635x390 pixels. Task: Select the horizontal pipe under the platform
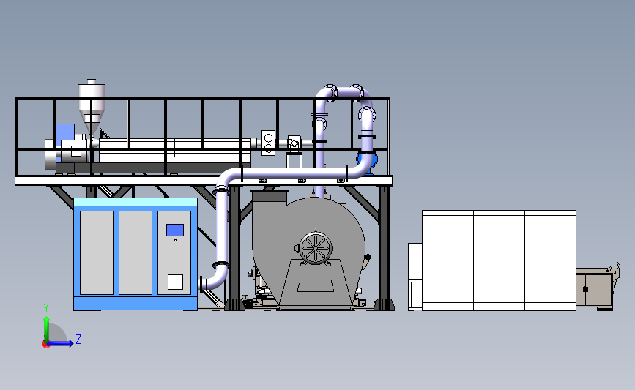[x=294, y=174]
